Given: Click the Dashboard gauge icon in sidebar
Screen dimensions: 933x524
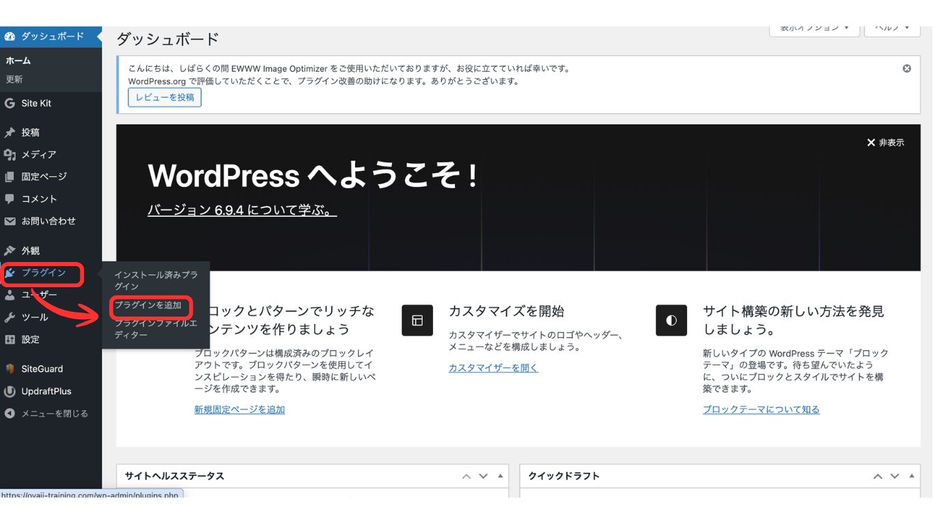Looking at the screenshot, I should pos(10,36).
